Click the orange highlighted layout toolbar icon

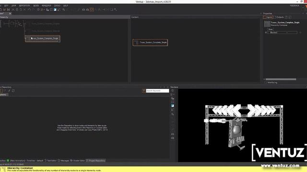[x=92, y=10]
